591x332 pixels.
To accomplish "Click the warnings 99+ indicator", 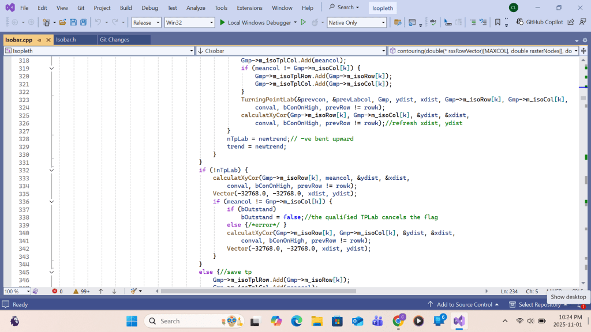I will 81,291.
